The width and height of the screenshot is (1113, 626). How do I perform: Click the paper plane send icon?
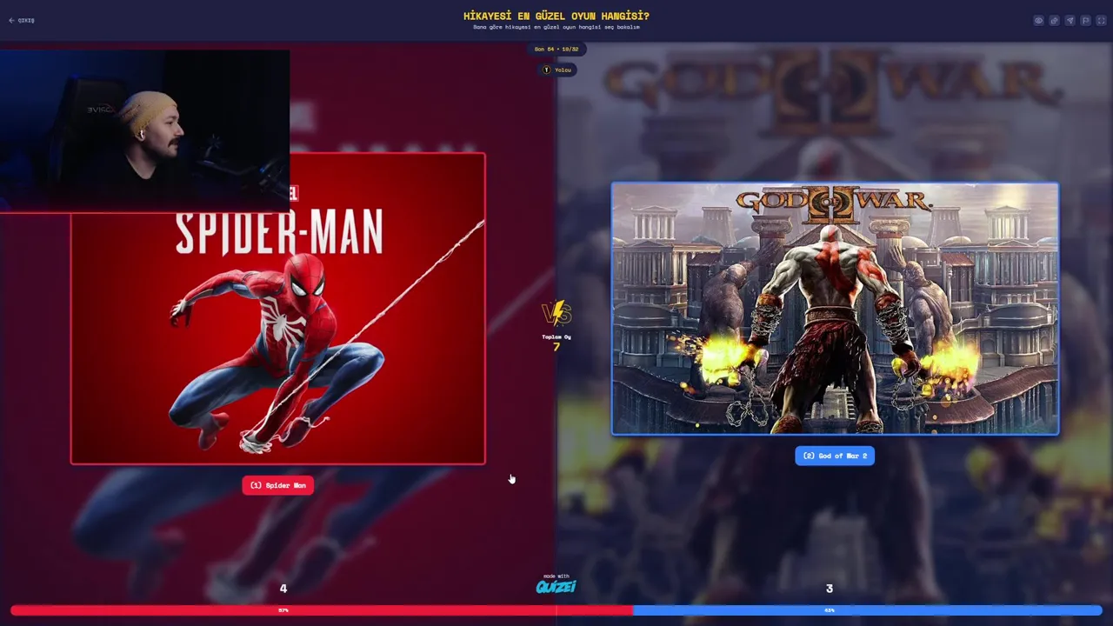[1070, 20]
